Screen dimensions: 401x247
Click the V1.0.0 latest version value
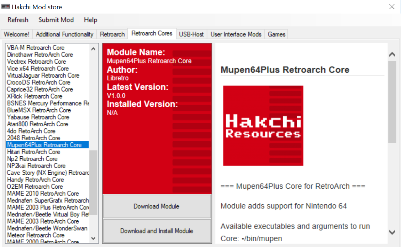coord(116,96)
